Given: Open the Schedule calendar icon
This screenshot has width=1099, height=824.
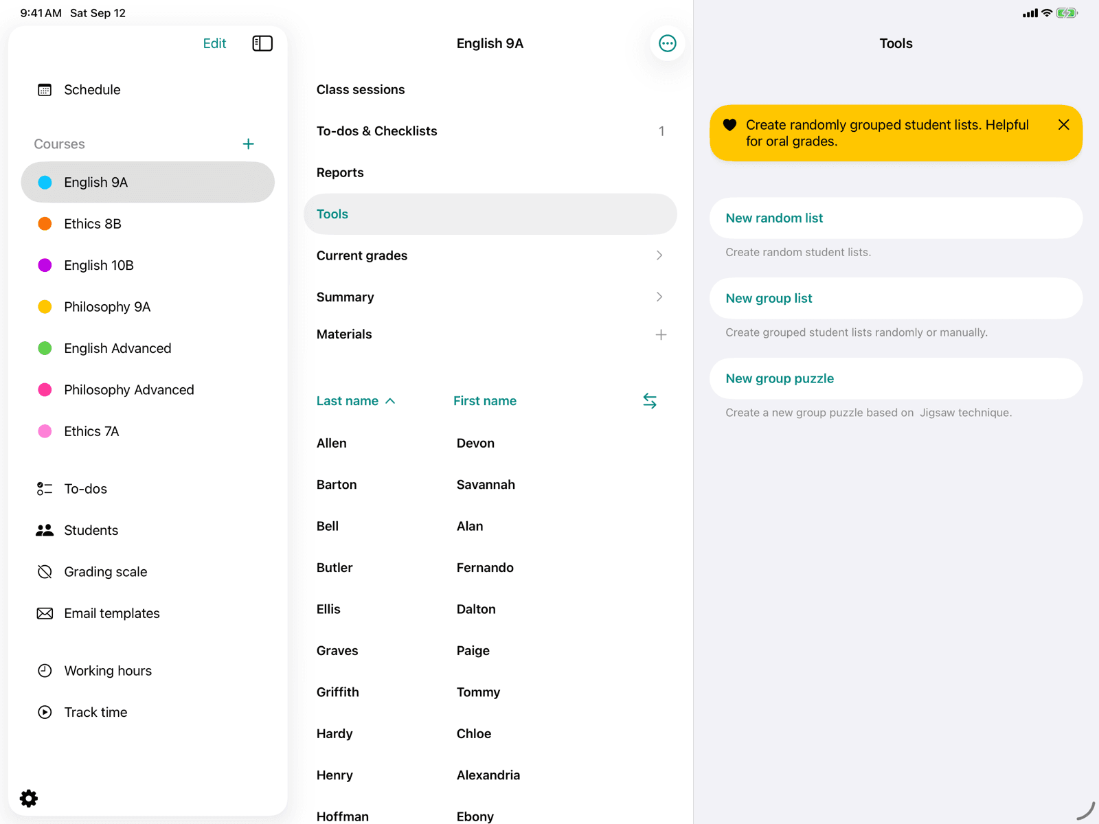Looking at the screenshot, I should click(45, 90).
